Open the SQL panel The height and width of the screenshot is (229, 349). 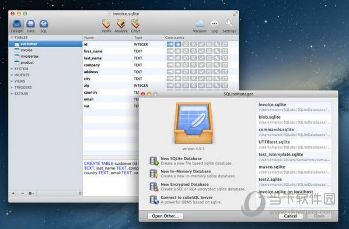(44, 26)
